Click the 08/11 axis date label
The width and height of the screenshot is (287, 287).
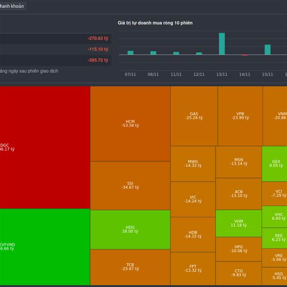pyautogui.click(x=153, y=75)
